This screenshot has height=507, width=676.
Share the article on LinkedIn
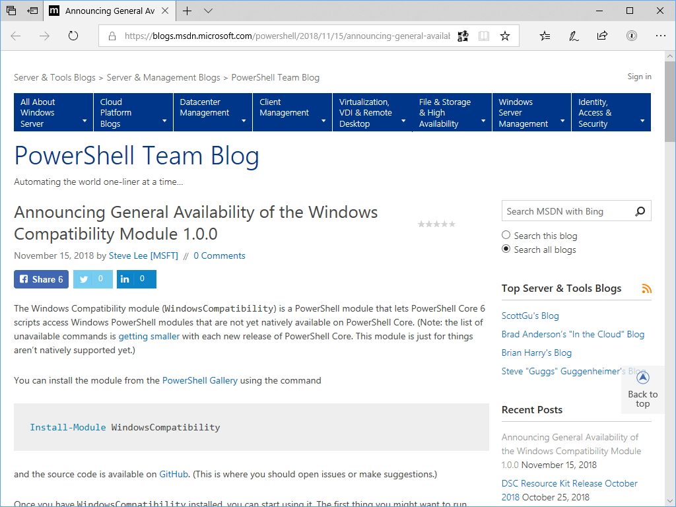tap(125, 279)
